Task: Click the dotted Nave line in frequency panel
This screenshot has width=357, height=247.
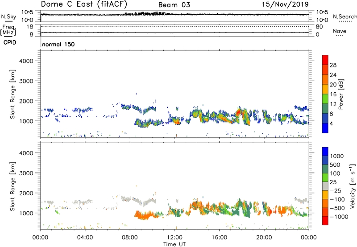Action: pos(174,26)
